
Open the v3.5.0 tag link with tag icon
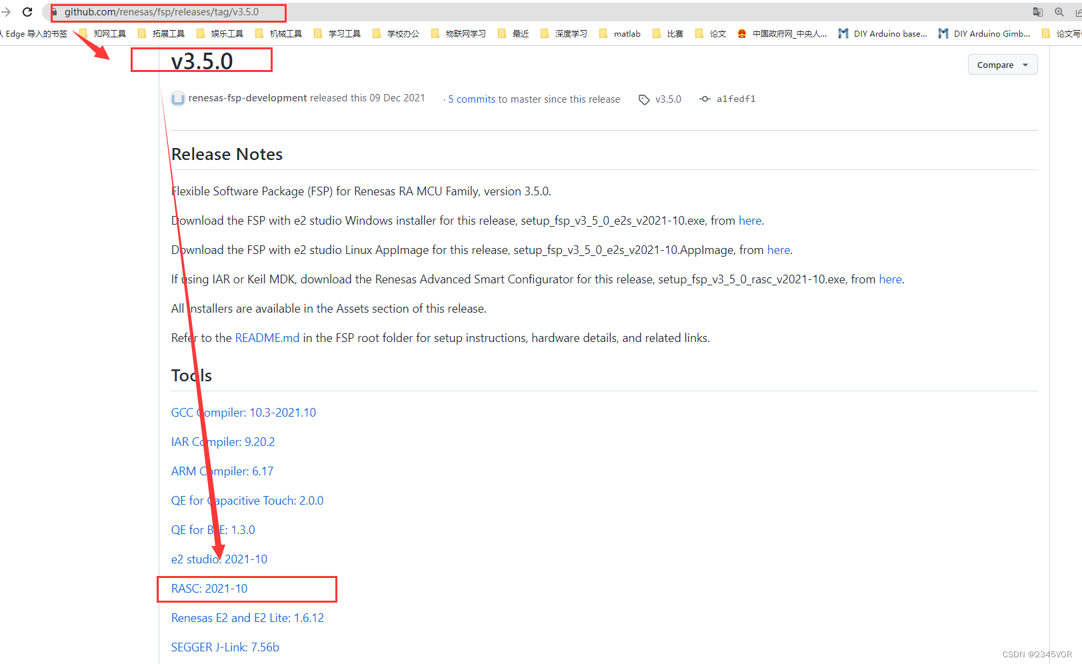click(x=660, y=99)
